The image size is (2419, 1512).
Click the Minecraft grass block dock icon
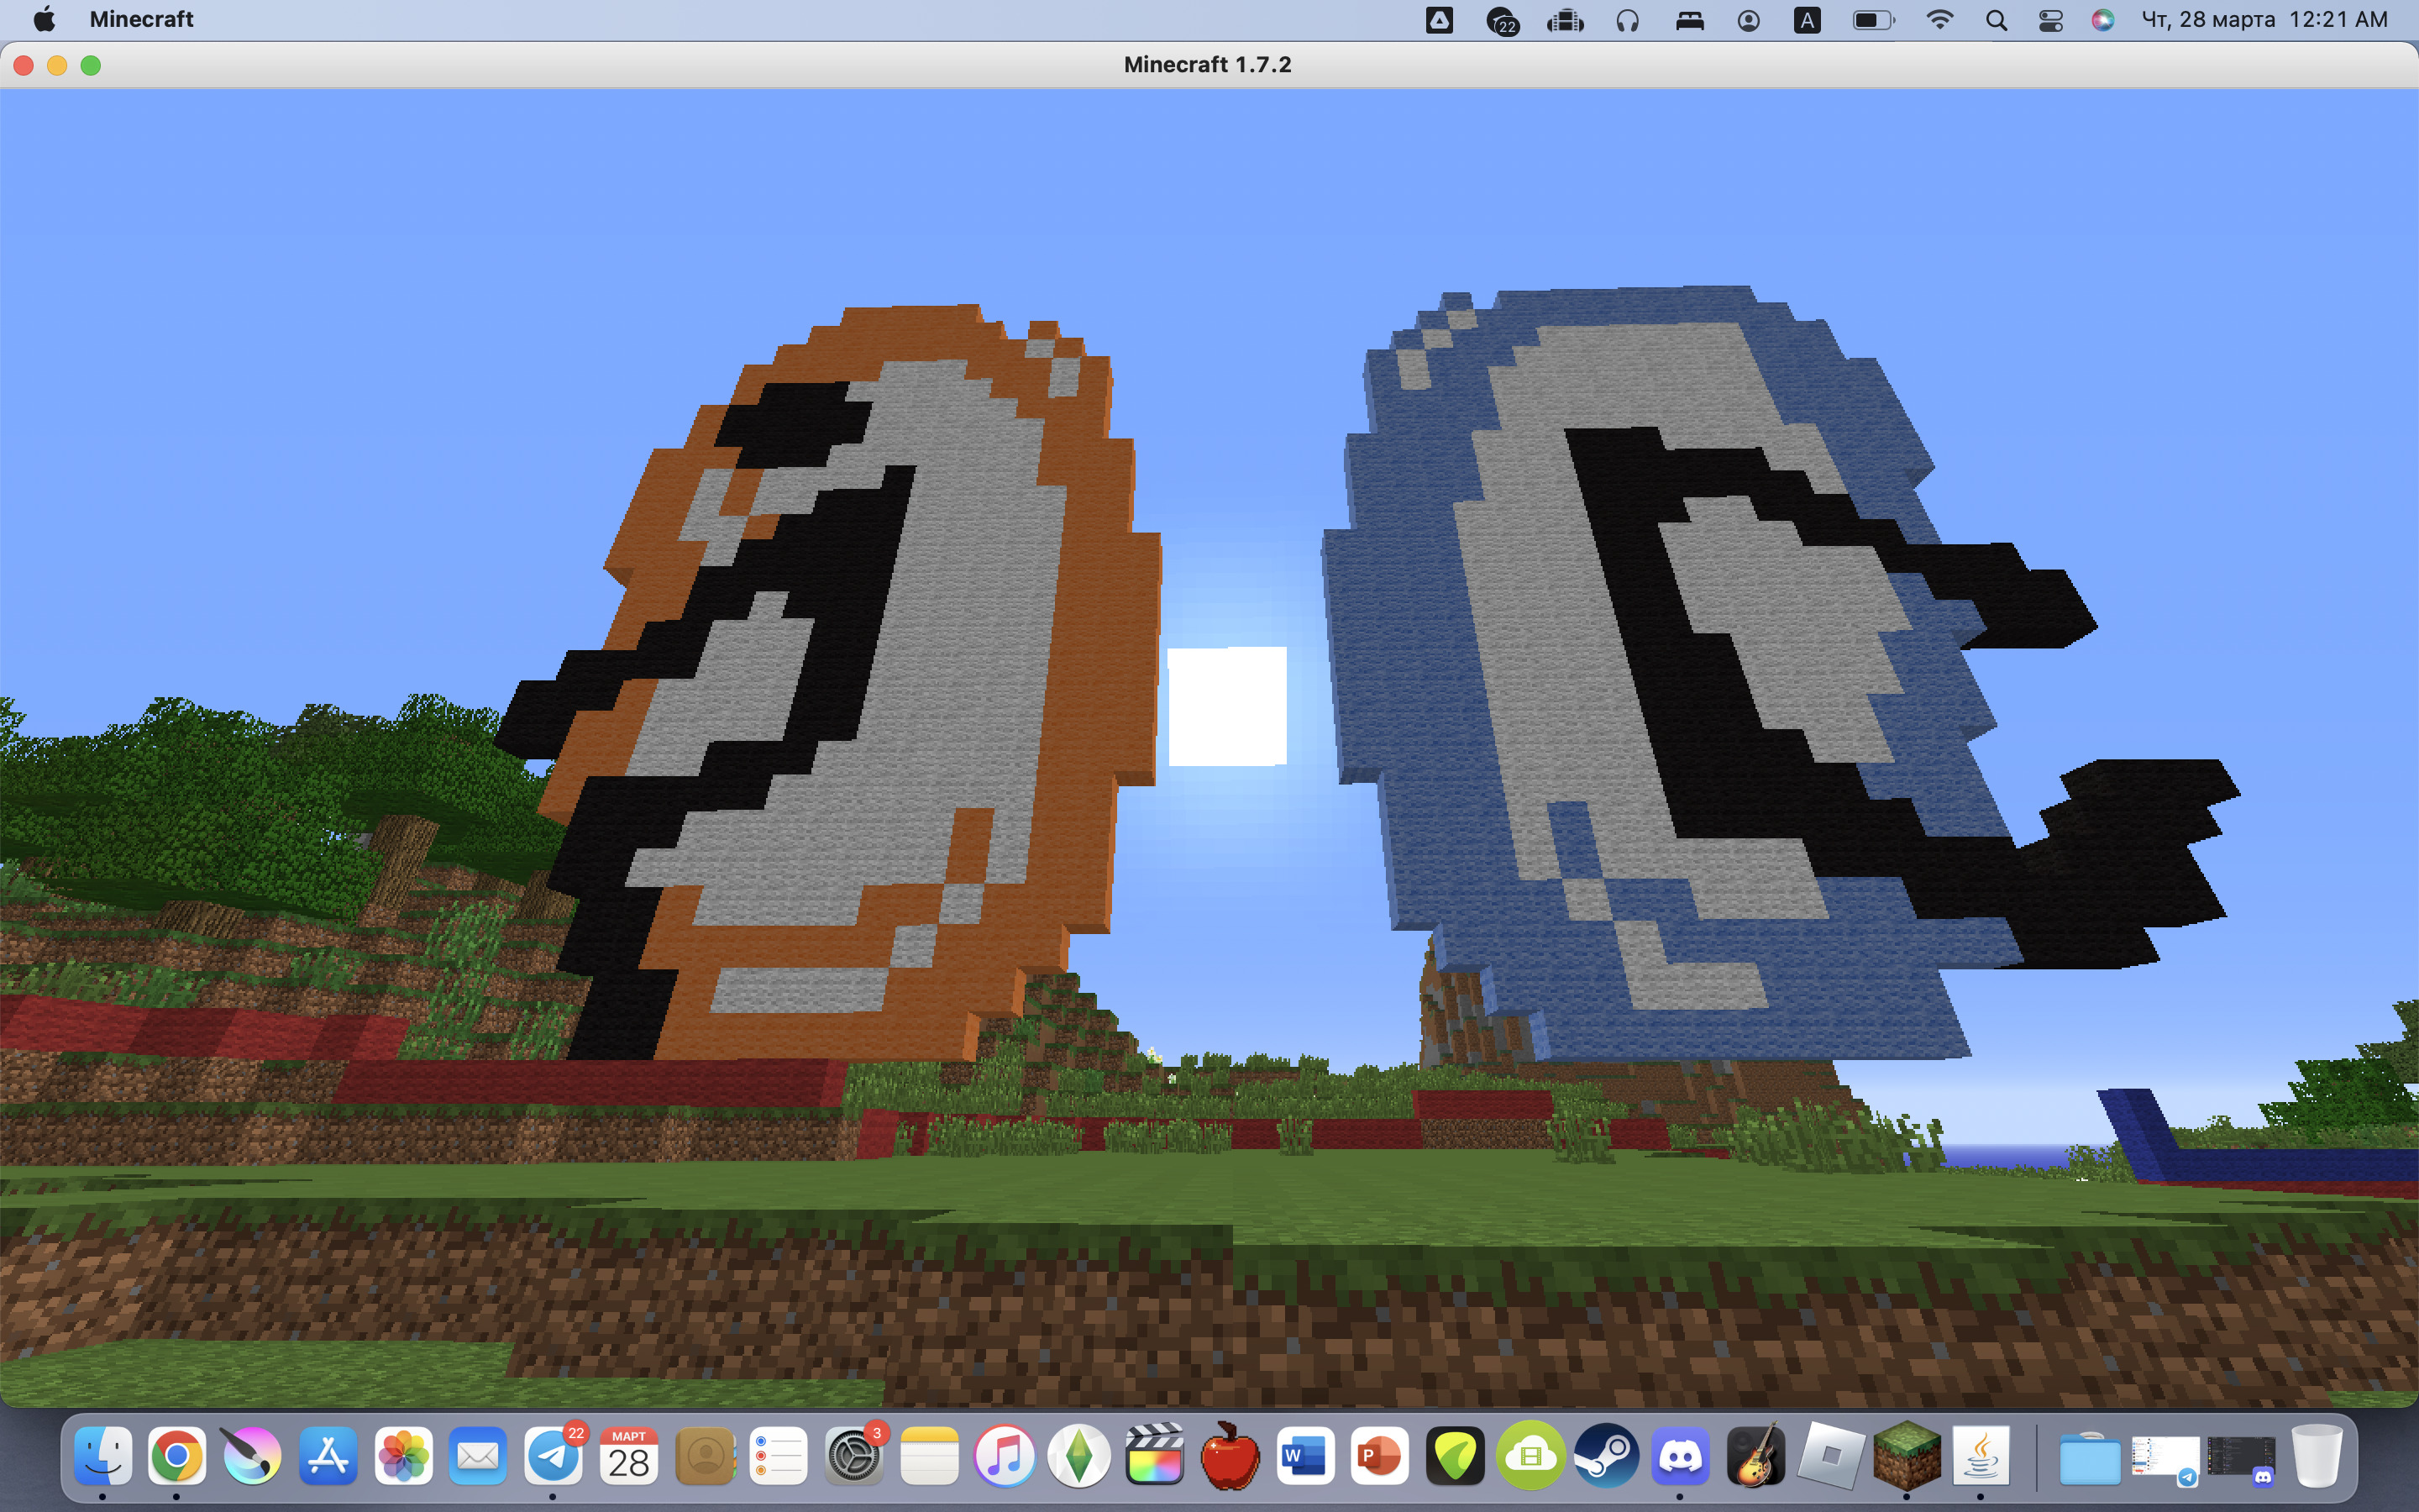[x=1906, y=1456]
